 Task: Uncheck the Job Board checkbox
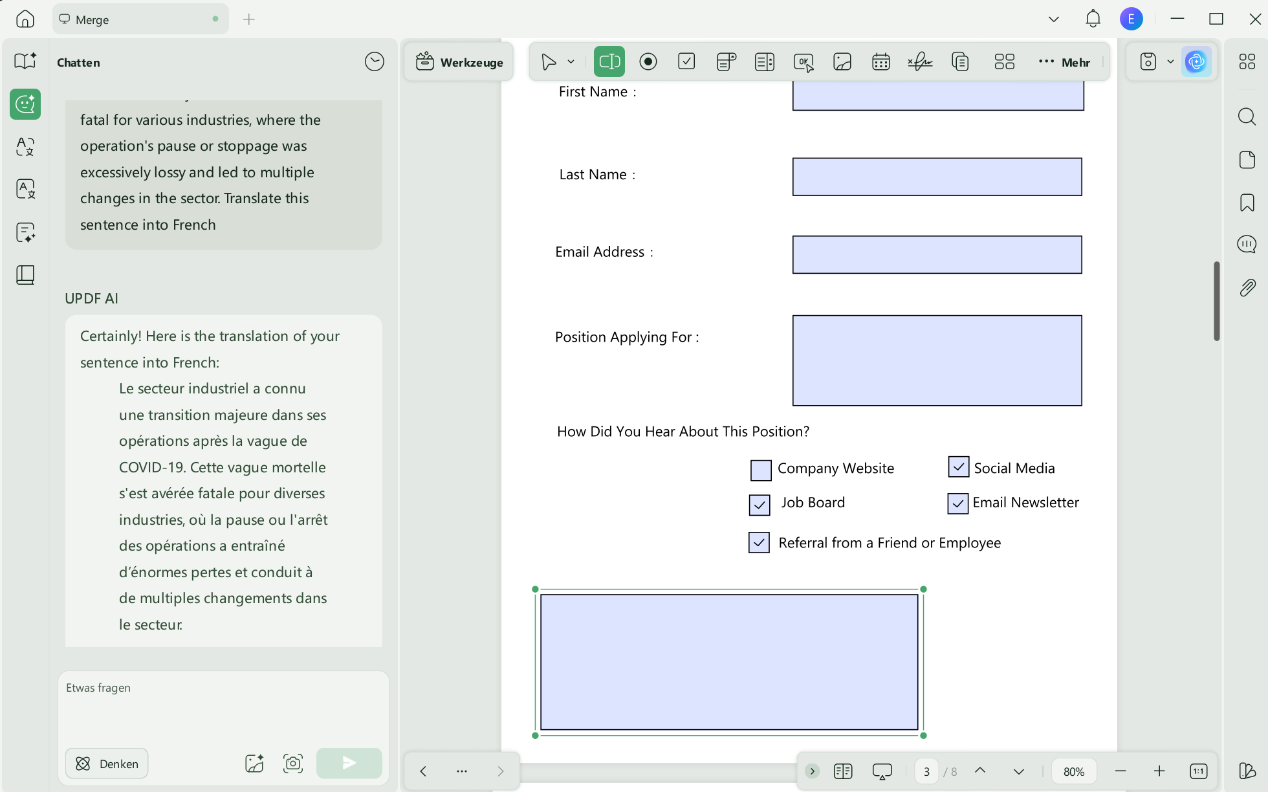pos(760,505)
